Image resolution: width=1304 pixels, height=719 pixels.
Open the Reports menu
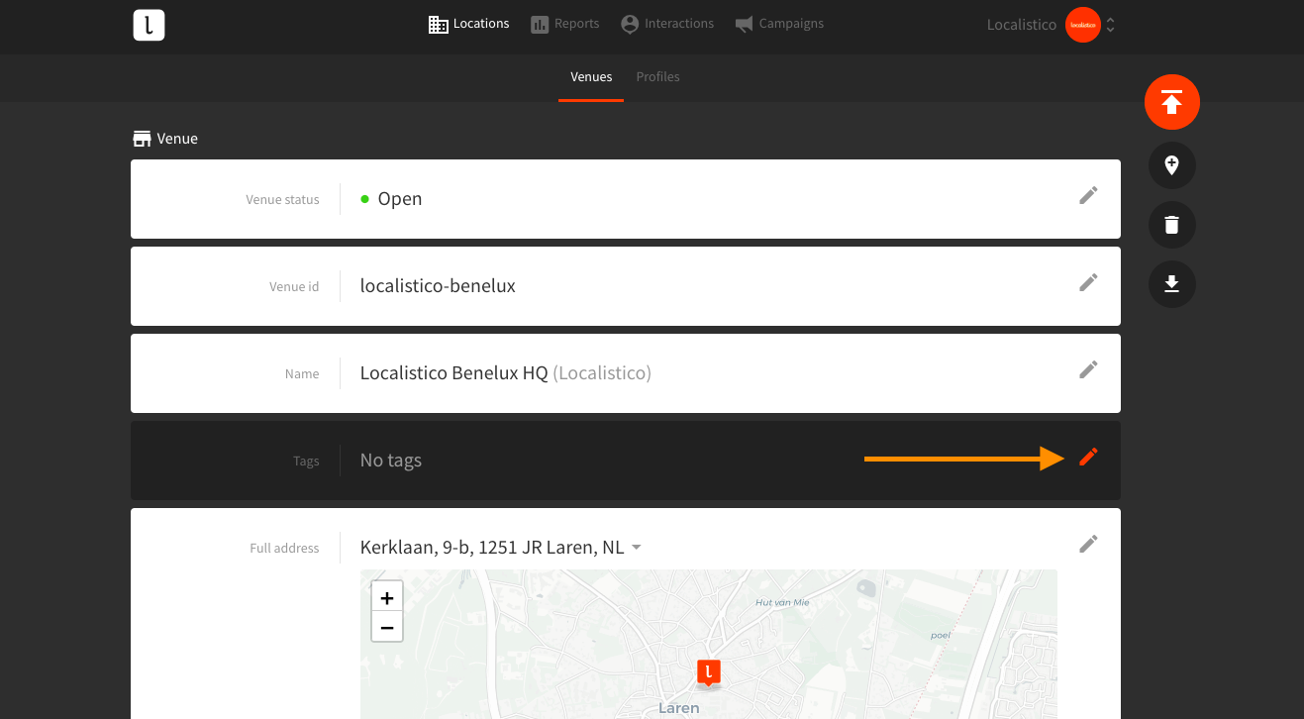[x=564, y=24]
